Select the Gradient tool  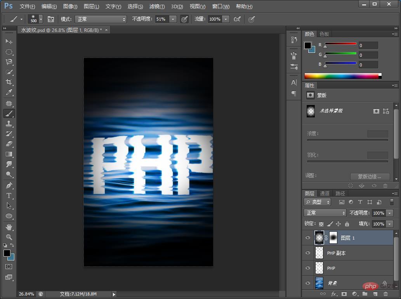(9, 154)
